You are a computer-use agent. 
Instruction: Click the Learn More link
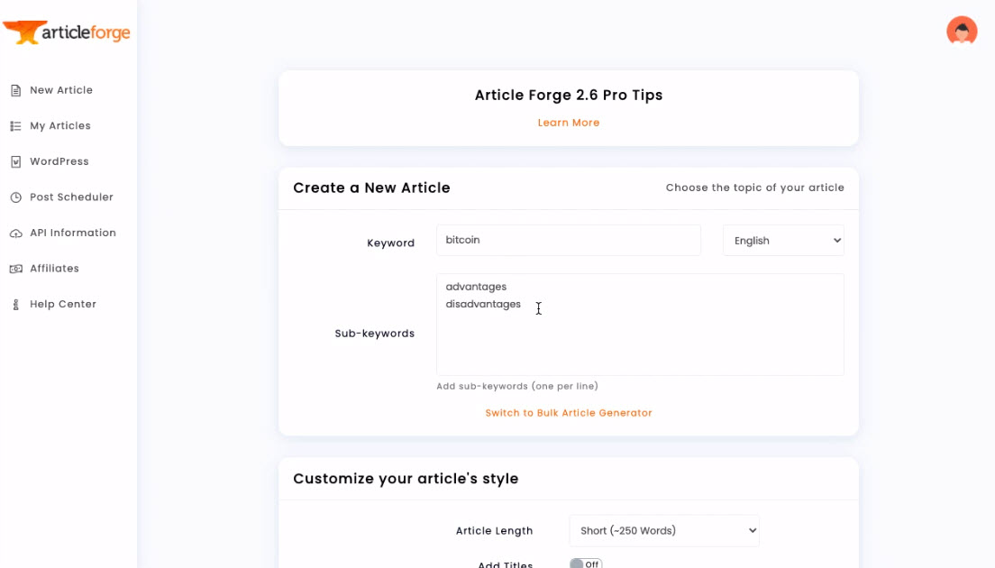pyautogui.click(x=568, y=123)
